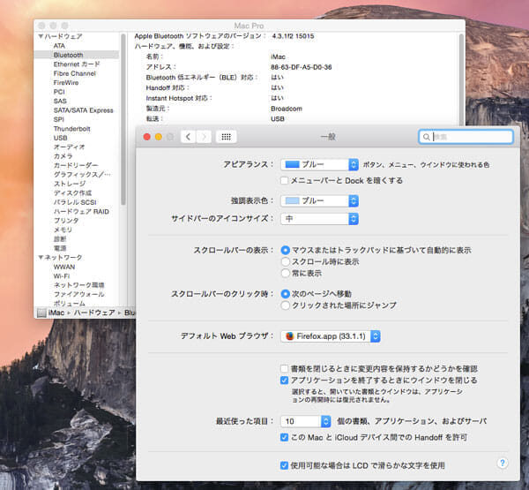Click the back arrow in preferences toolbar
529x490 pixels.
[189, 137]
